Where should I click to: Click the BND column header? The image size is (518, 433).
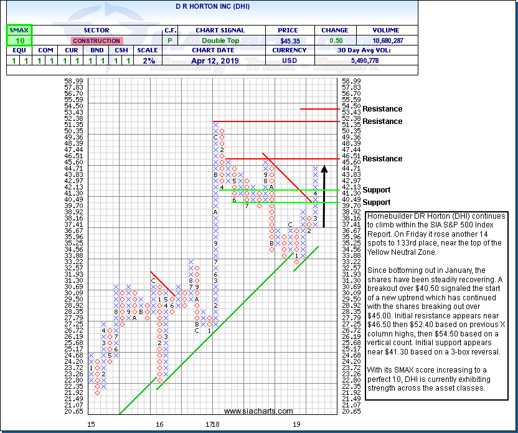[x=95, y=50]
